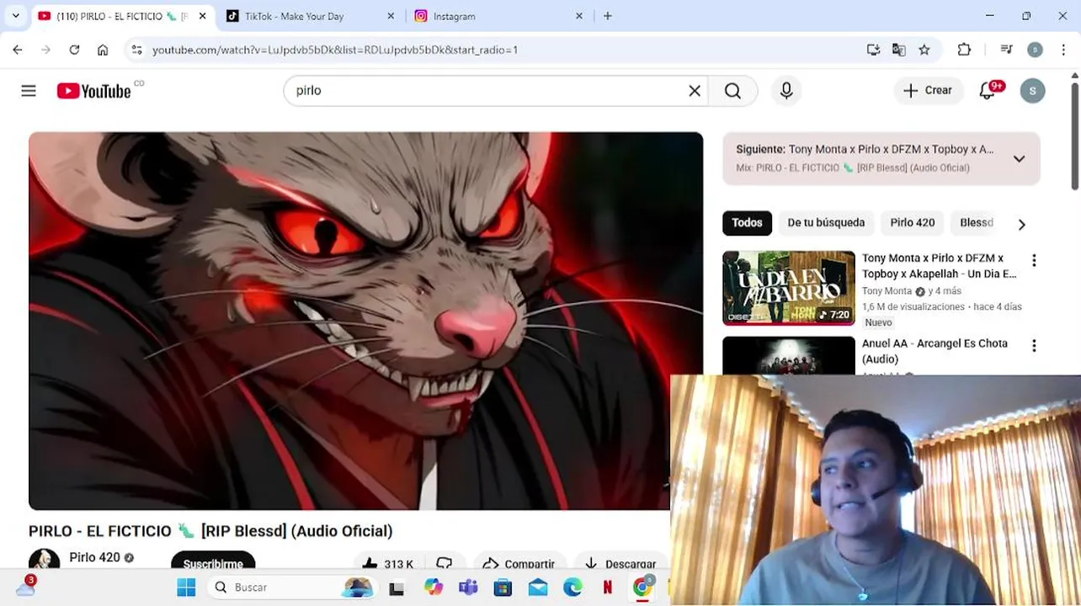Select Pirlo 420 filter chip

[913, 223]
